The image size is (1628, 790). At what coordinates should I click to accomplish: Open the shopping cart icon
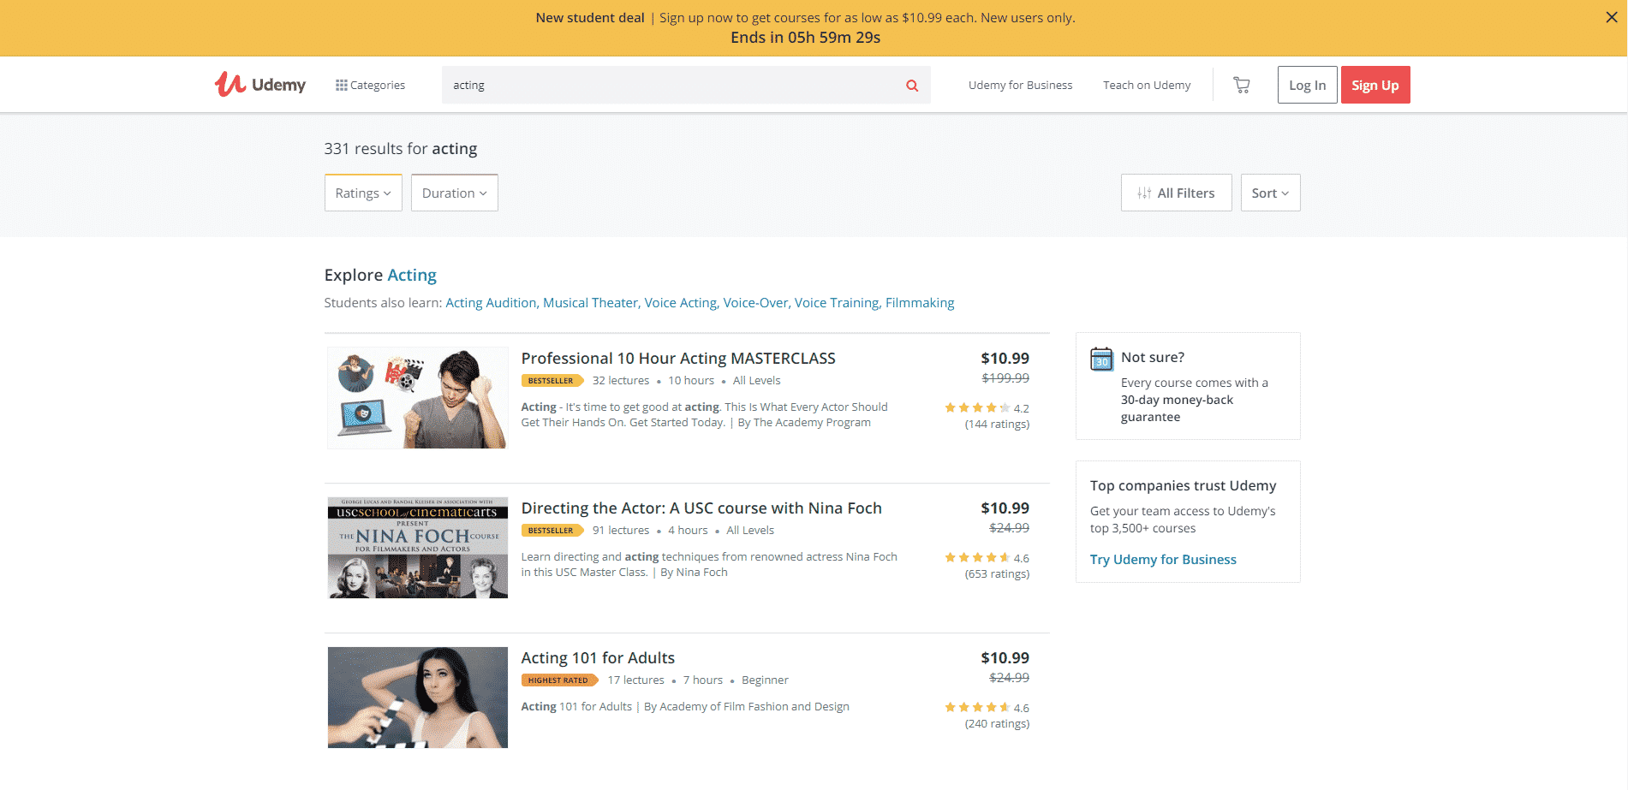tap(1242, 85)
